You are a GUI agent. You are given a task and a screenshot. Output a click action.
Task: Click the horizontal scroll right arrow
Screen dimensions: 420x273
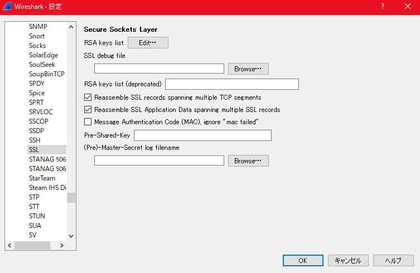(x=62, y=246)
